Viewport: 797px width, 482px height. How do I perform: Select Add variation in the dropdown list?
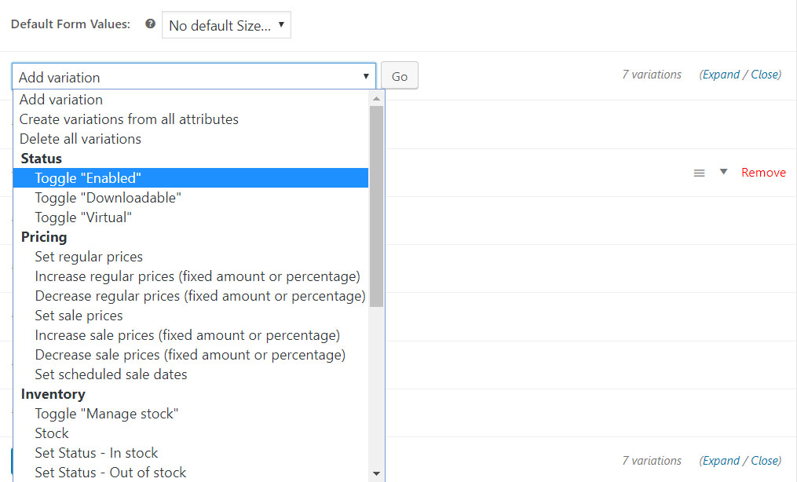click(191, 100)
